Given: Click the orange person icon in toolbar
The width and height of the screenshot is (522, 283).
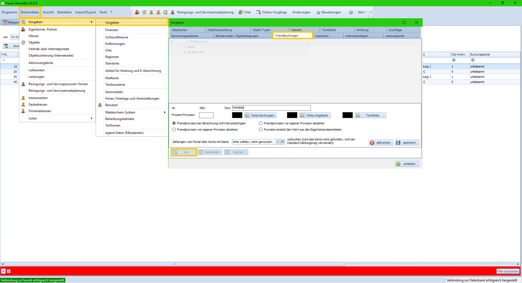Looking at the screenshot, I should tap(158, 12).
